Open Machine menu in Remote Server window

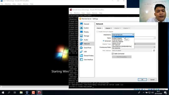point(77,13)
